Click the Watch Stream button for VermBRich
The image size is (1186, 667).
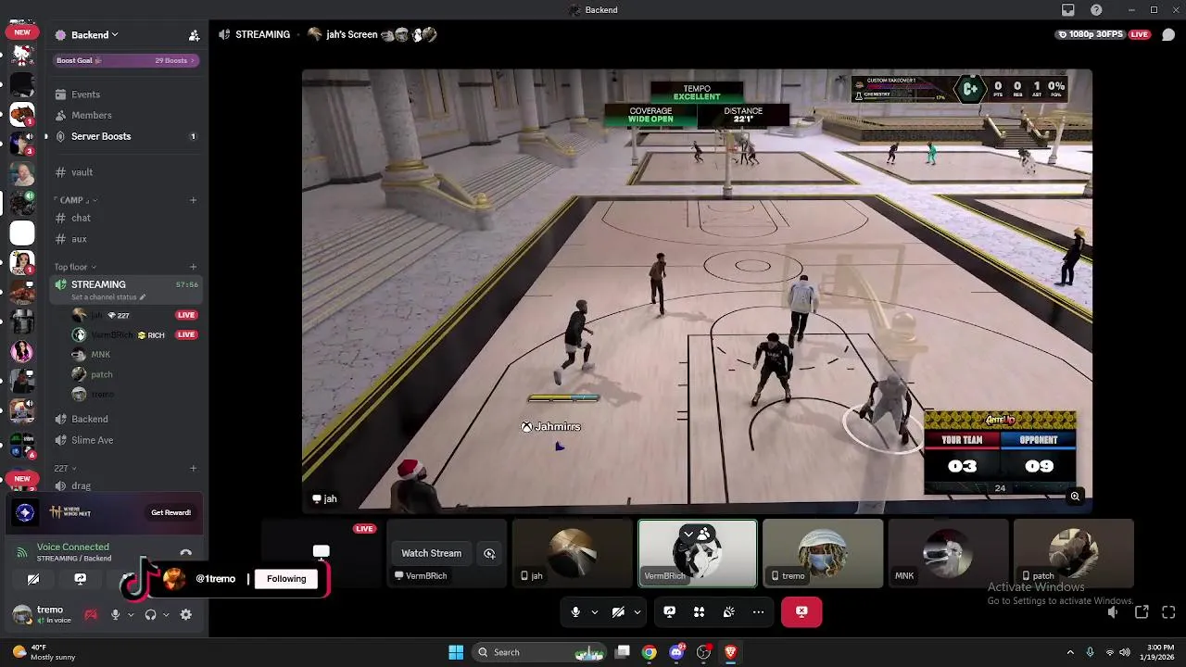pos(431,553)
